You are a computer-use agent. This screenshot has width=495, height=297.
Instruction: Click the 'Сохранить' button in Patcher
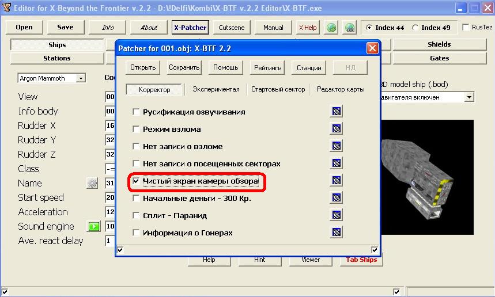[x=184, y=67]
